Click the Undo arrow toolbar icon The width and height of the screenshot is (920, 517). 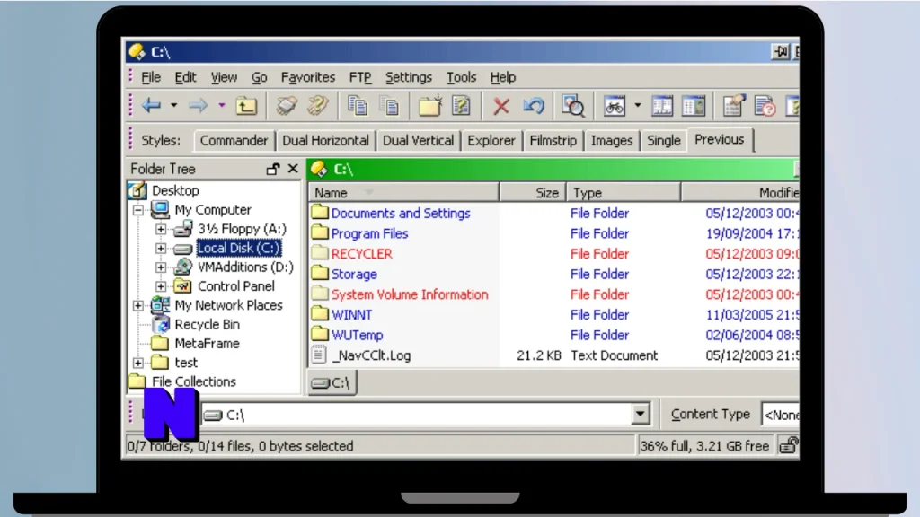pos(534,106)
